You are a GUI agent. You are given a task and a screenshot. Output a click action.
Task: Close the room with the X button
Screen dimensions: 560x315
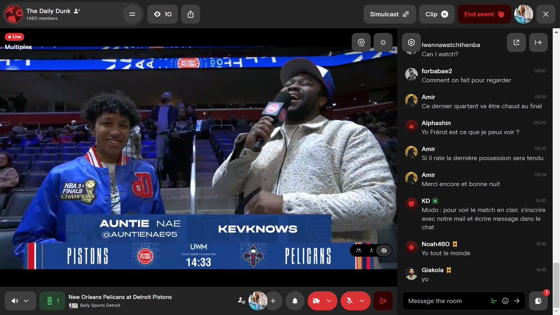coord(546,14)
